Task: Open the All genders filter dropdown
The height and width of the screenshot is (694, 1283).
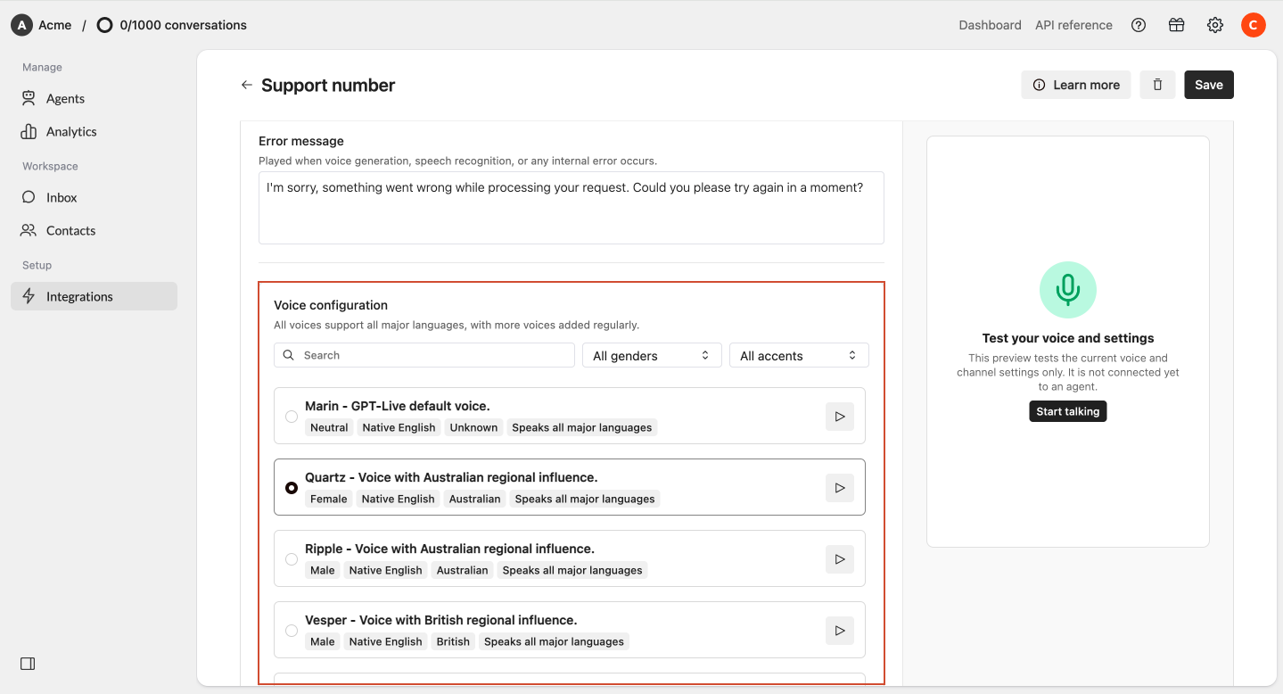Action: [652, 355]
